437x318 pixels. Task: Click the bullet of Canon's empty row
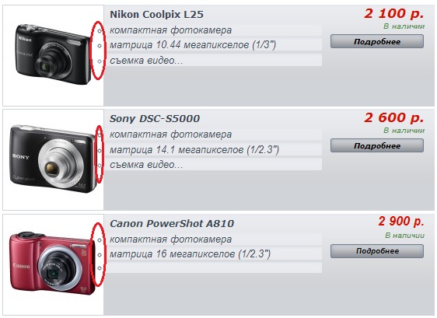100,268
